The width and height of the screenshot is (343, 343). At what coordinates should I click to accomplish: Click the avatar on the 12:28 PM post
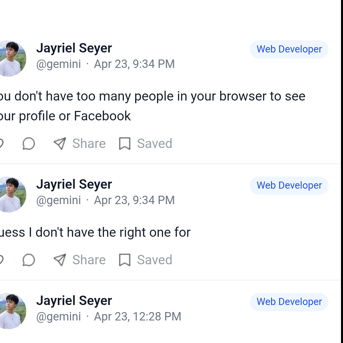pyautogui.click(x=12, y=311)
